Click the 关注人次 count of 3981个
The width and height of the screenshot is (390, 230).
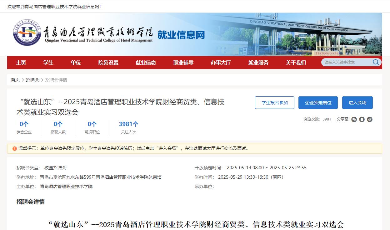coord(128,124)
